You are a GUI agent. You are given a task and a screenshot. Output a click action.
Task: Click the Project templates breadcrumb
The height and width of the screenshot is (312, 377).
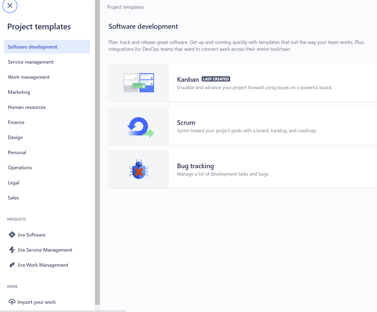[125, 7]
